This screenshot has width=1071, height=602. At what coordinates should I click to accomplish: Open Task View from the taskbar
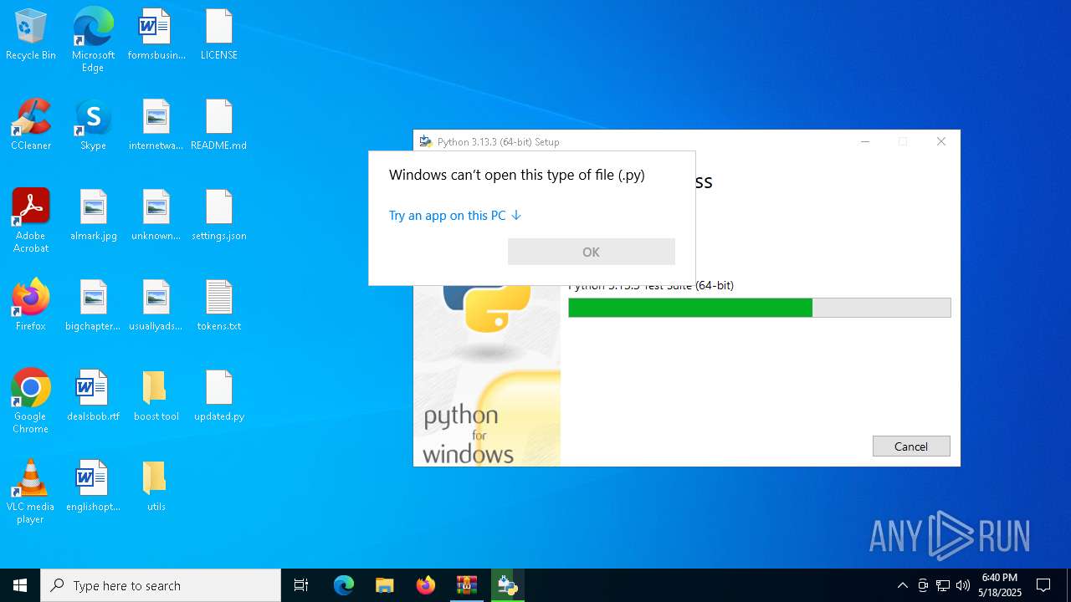point(301,585)
